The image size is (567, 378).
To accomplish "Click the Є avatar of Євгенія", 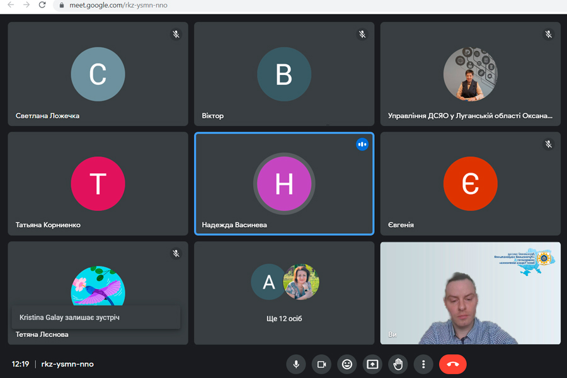I will [471, 184].
